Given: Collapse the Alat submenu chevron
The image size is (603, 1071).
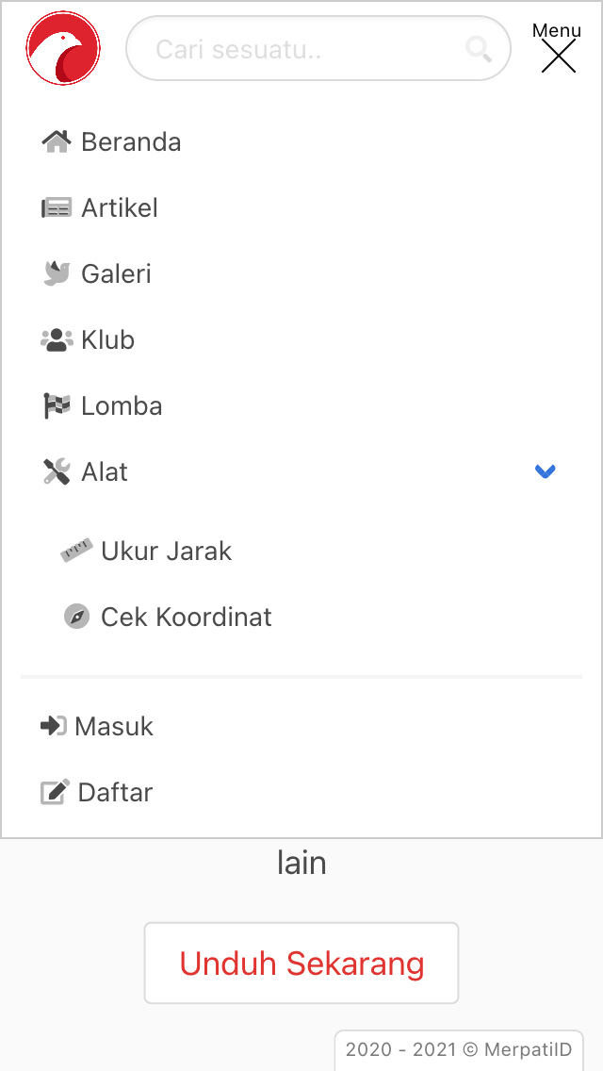Looking at the screenshot, I should [x=545, y=471].
